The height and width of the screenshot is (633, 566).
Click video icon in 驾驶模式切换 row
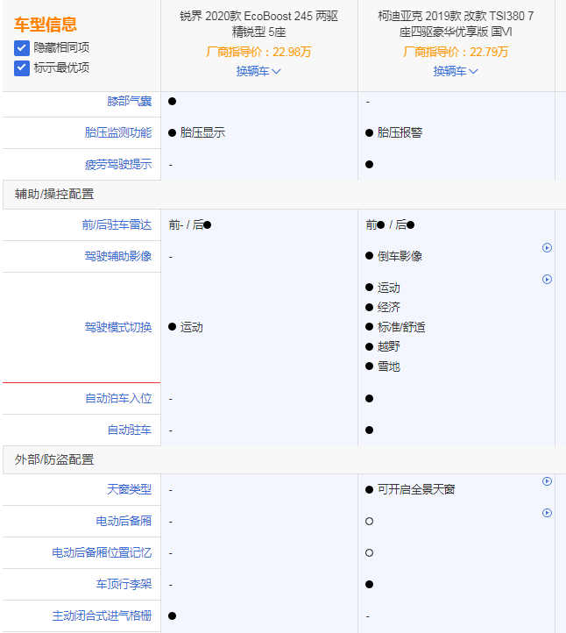[x=548, y=280]
